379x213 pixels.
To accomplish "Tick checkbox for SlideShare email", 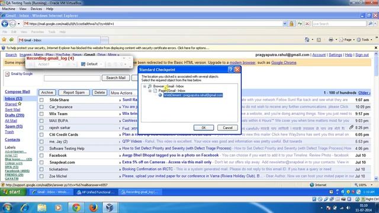I will 41,100.
